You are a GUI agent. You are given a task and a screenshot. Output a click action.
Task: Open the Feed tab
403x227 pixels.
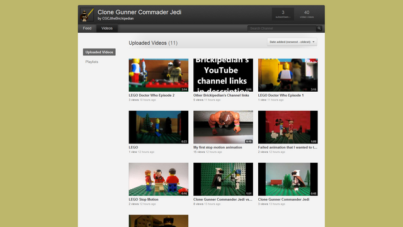point(87,28)
